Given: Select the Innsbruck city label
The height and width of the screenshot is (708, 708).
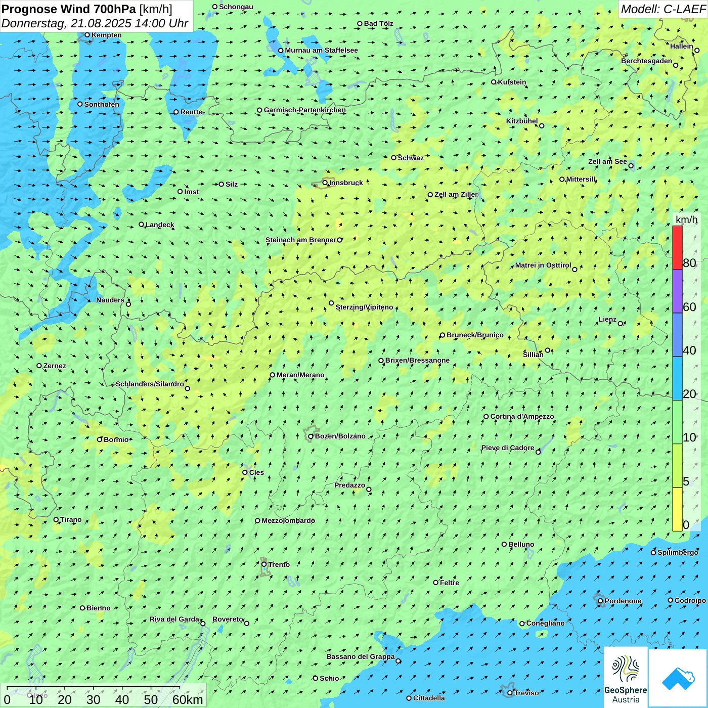Looking at the screenshot, I should [346, 183].
